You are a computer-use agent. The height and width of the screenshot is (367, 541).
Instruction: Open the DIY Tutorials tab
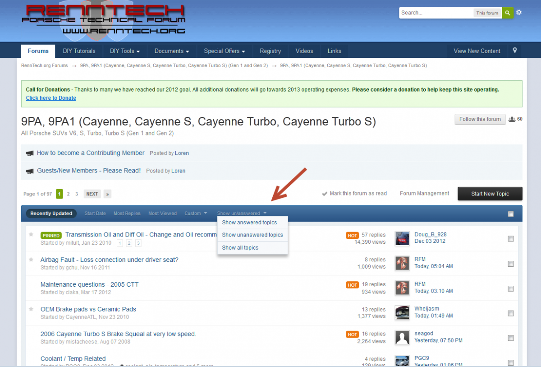79,51
